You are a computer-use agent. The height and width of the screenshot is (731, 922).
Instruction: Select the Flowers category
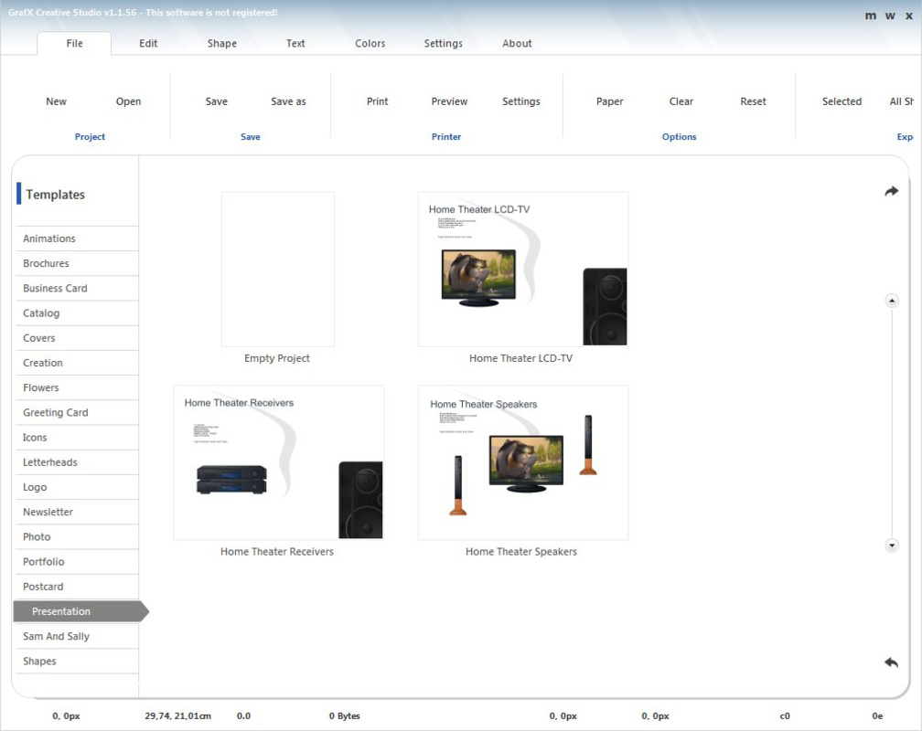(x=77, y=387)
